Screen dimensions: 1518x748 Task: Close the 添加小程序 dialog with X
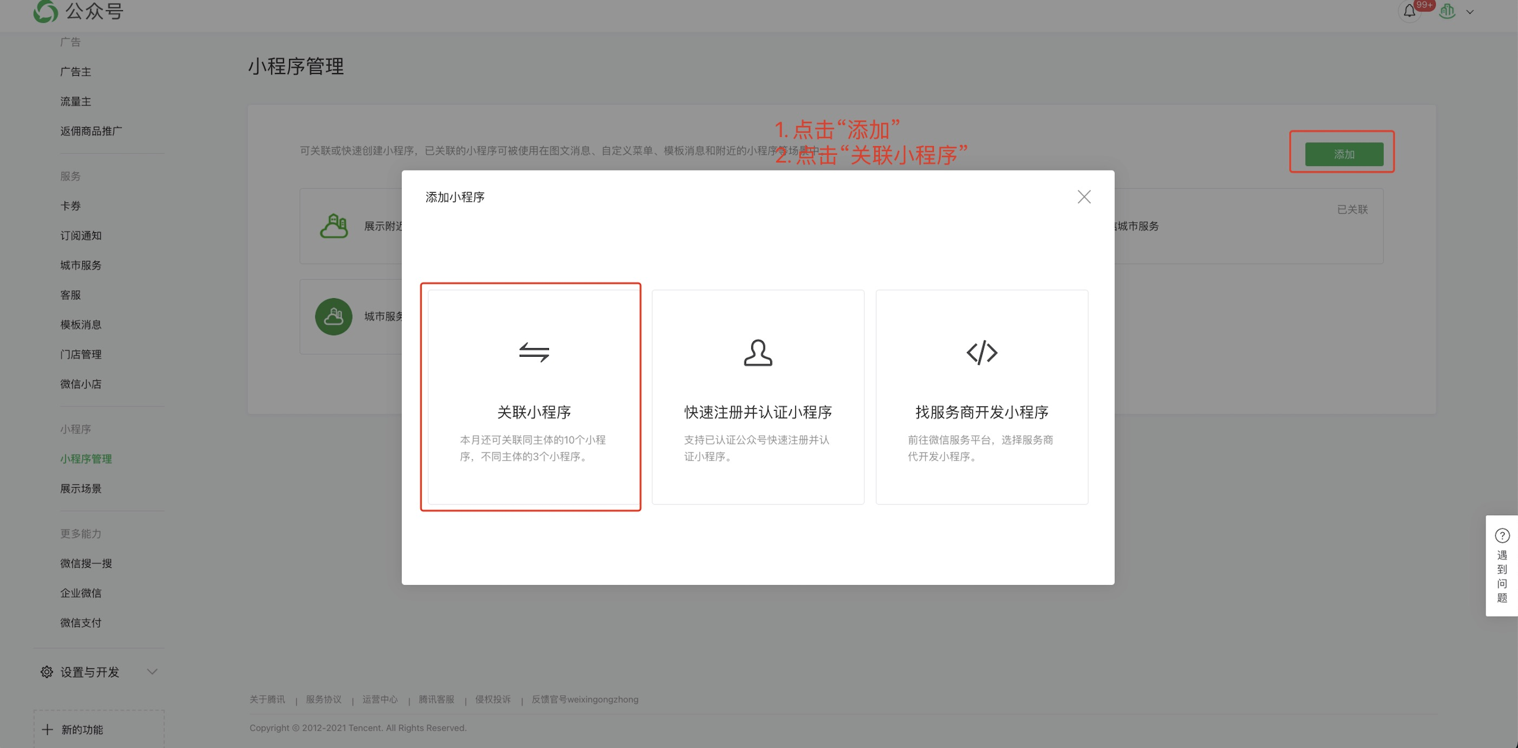point(1084,196)
